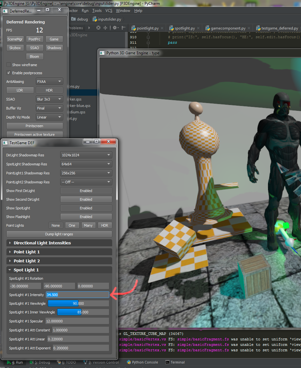301x368 pixels.
Task: Open the Terminal tool window
Action: click(175, 362)
